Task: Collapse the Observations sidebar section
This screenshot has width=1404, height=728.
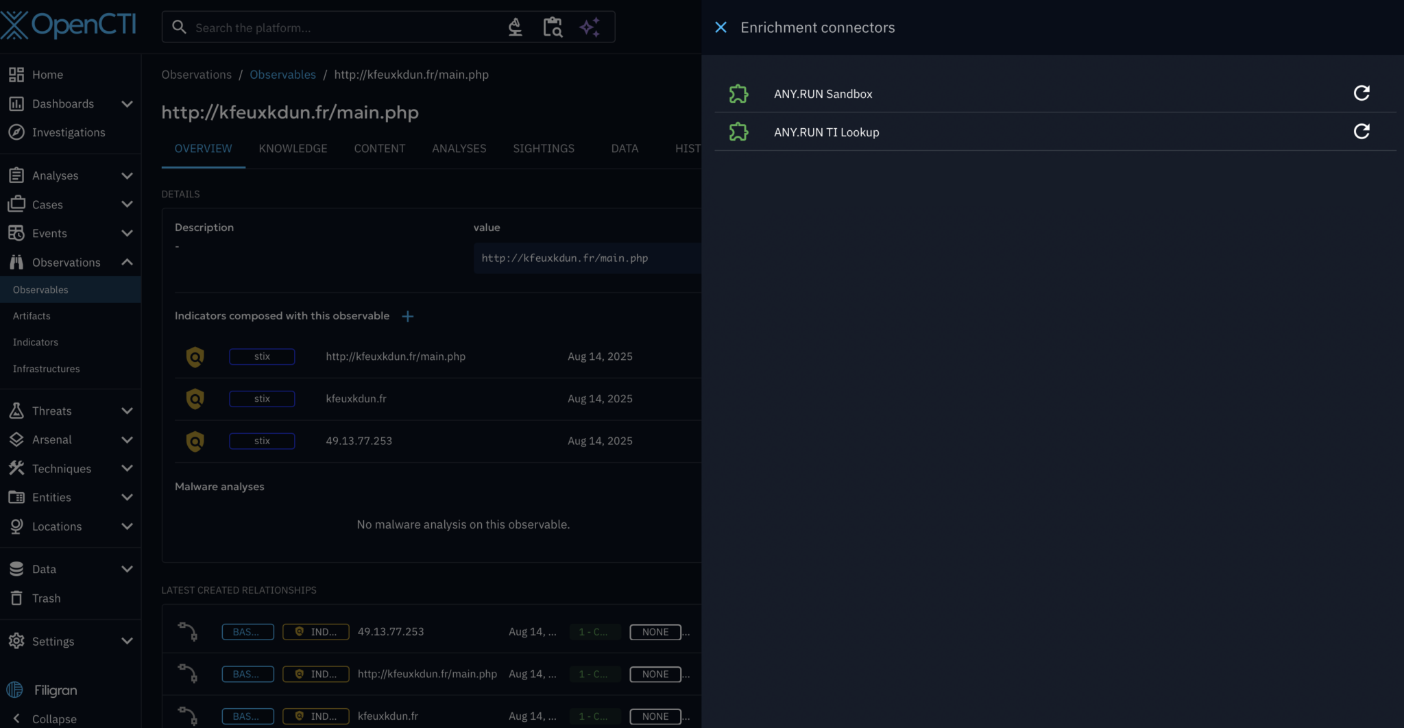Action: coord(127,262)
